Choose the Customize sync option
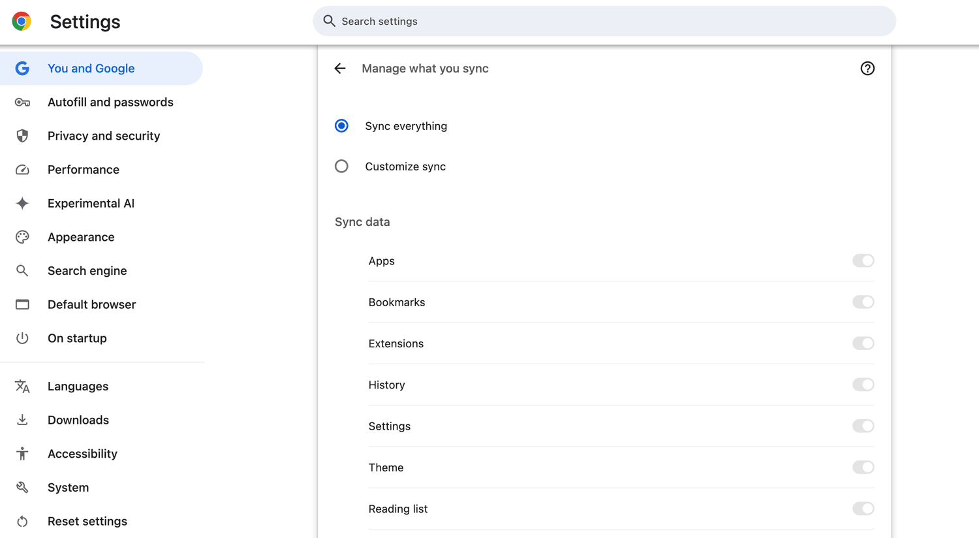Viewport: 979px width, 538px height. click(x=341, y=166)
